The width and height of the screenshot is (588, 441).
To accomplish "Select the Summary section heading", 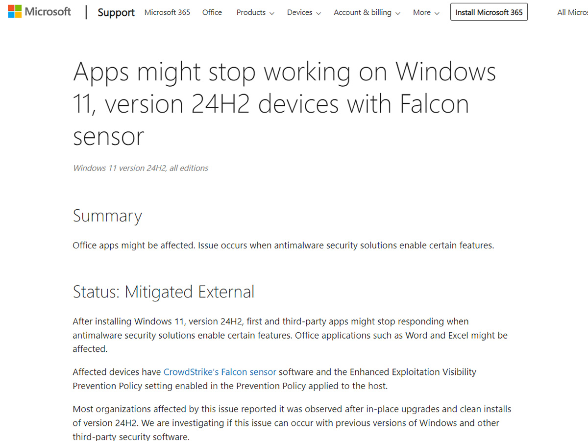I will (x=107, y=216).
